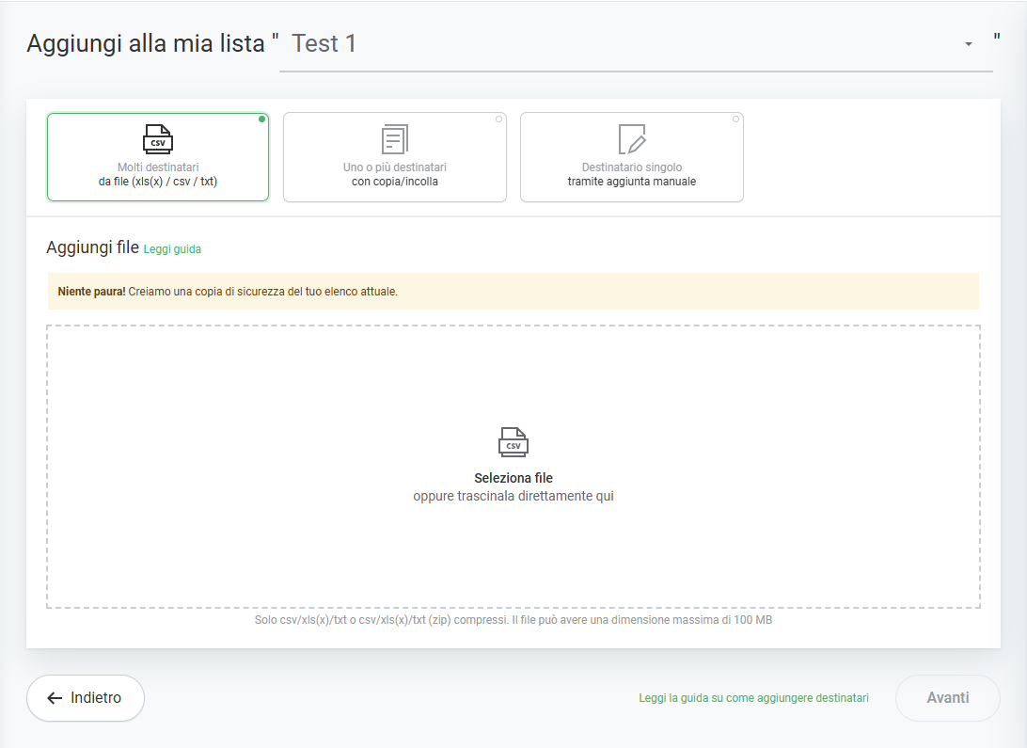Click the copy/paste documents icon
Screen dimensions: 1027x748
click(x=395, y=139)
